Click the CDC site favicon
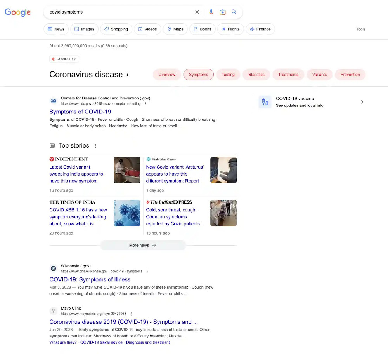The width and height of the screenshot is (388, 354). [x=54, y=101]
